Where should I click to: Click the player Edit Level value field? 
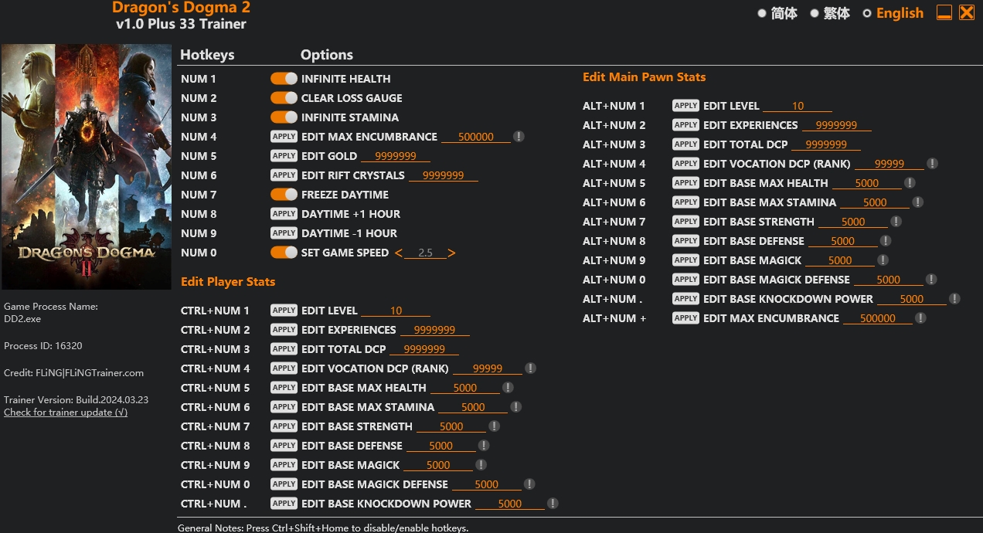click(x=396, y=311)
